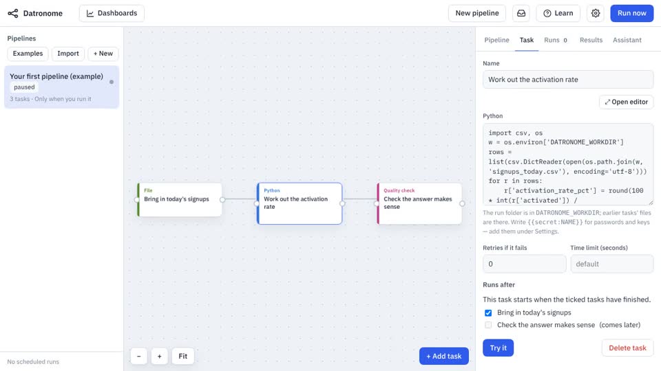The height and width of the screenshot is (371, 661).
Task: Click Delete task
Action: (627, 348)
